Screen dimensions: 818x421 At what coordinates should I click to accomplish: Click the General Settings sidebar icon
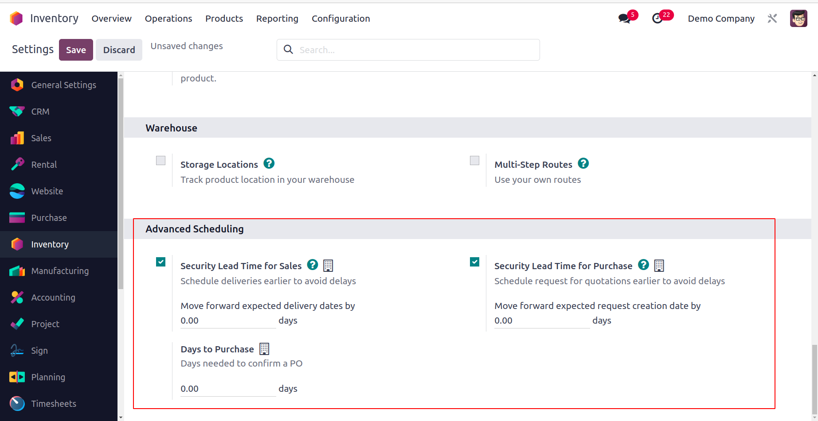click(17, 85)
